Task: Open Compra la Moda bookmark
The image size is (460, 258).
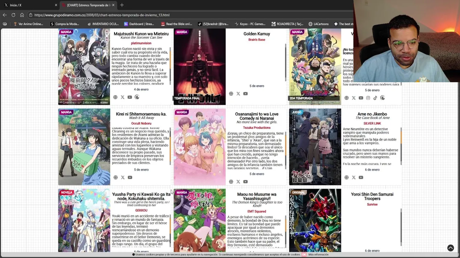Action: (x=65, y=24)
